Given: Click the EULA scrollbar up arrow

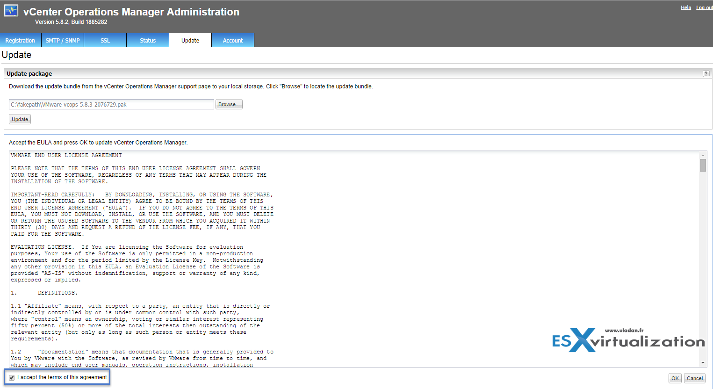Looking at the screenshot, I should pyautogui.click(x=703, y=155).
